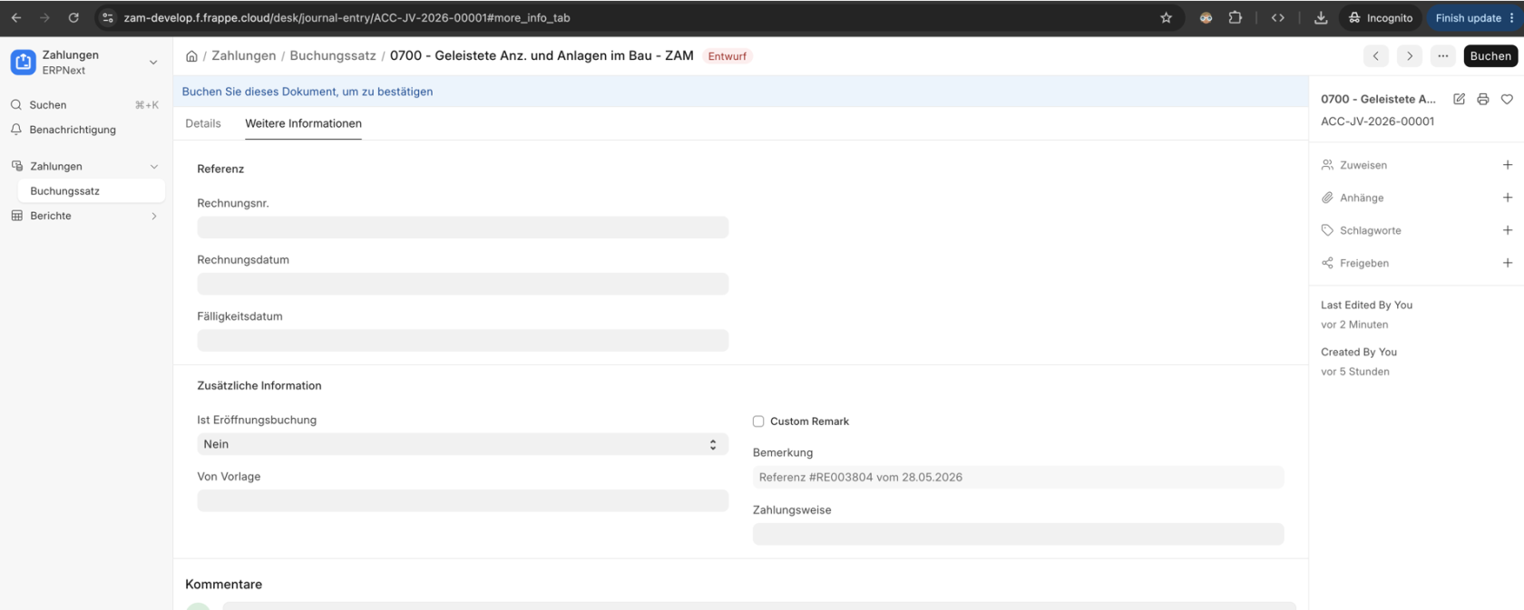
Task: Share the document with Freigeben plus
Action: tap(1508, 263)
